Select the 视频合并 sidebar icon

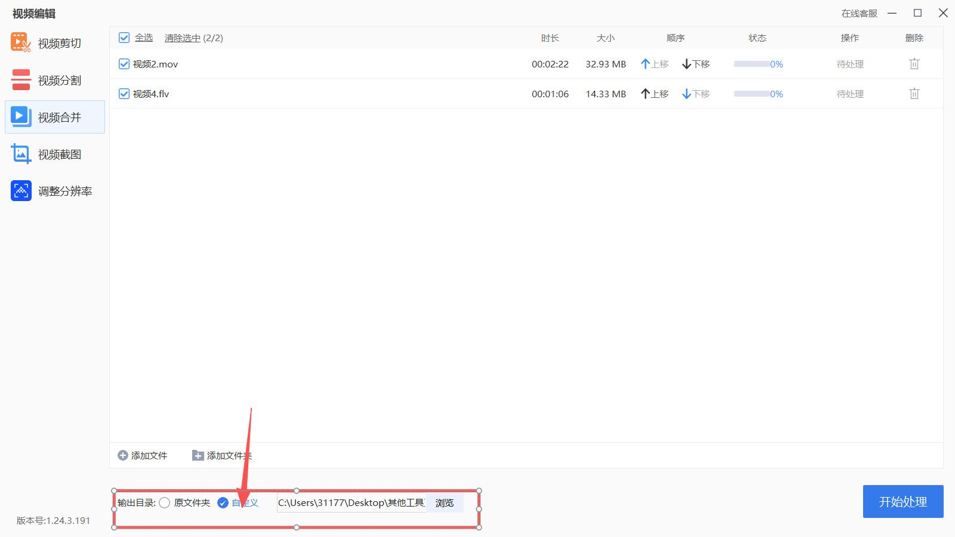point(21,117)
